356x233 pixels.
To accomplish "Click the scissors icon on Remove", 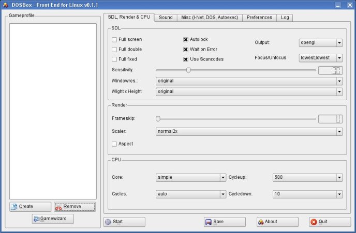I will (x=58, y=207).
